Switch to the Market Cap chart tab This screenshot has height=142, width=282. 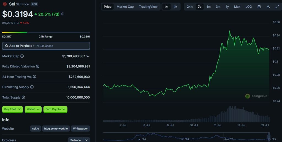coord(125,7)
